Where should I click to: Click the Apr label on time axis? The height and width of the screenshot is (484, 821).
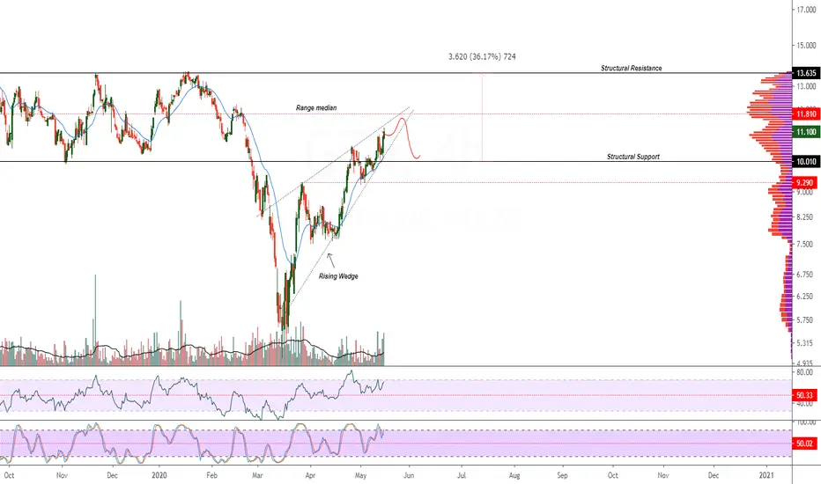point(310,475)
